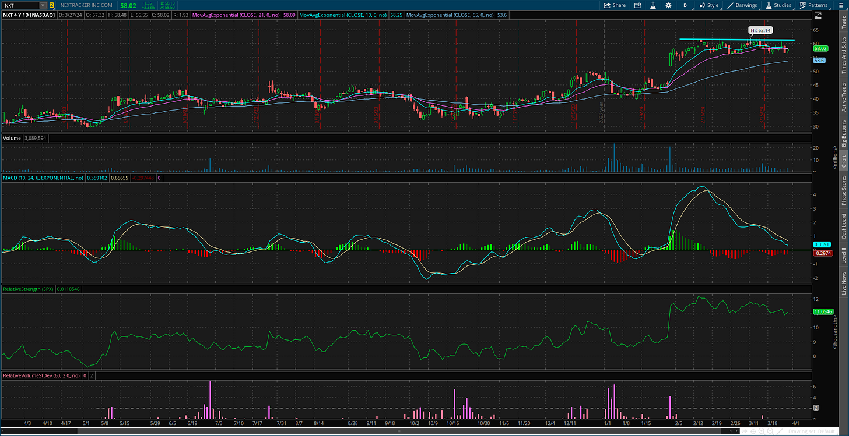Click the NEXTRACKER INC COM company name

(86, 5)
